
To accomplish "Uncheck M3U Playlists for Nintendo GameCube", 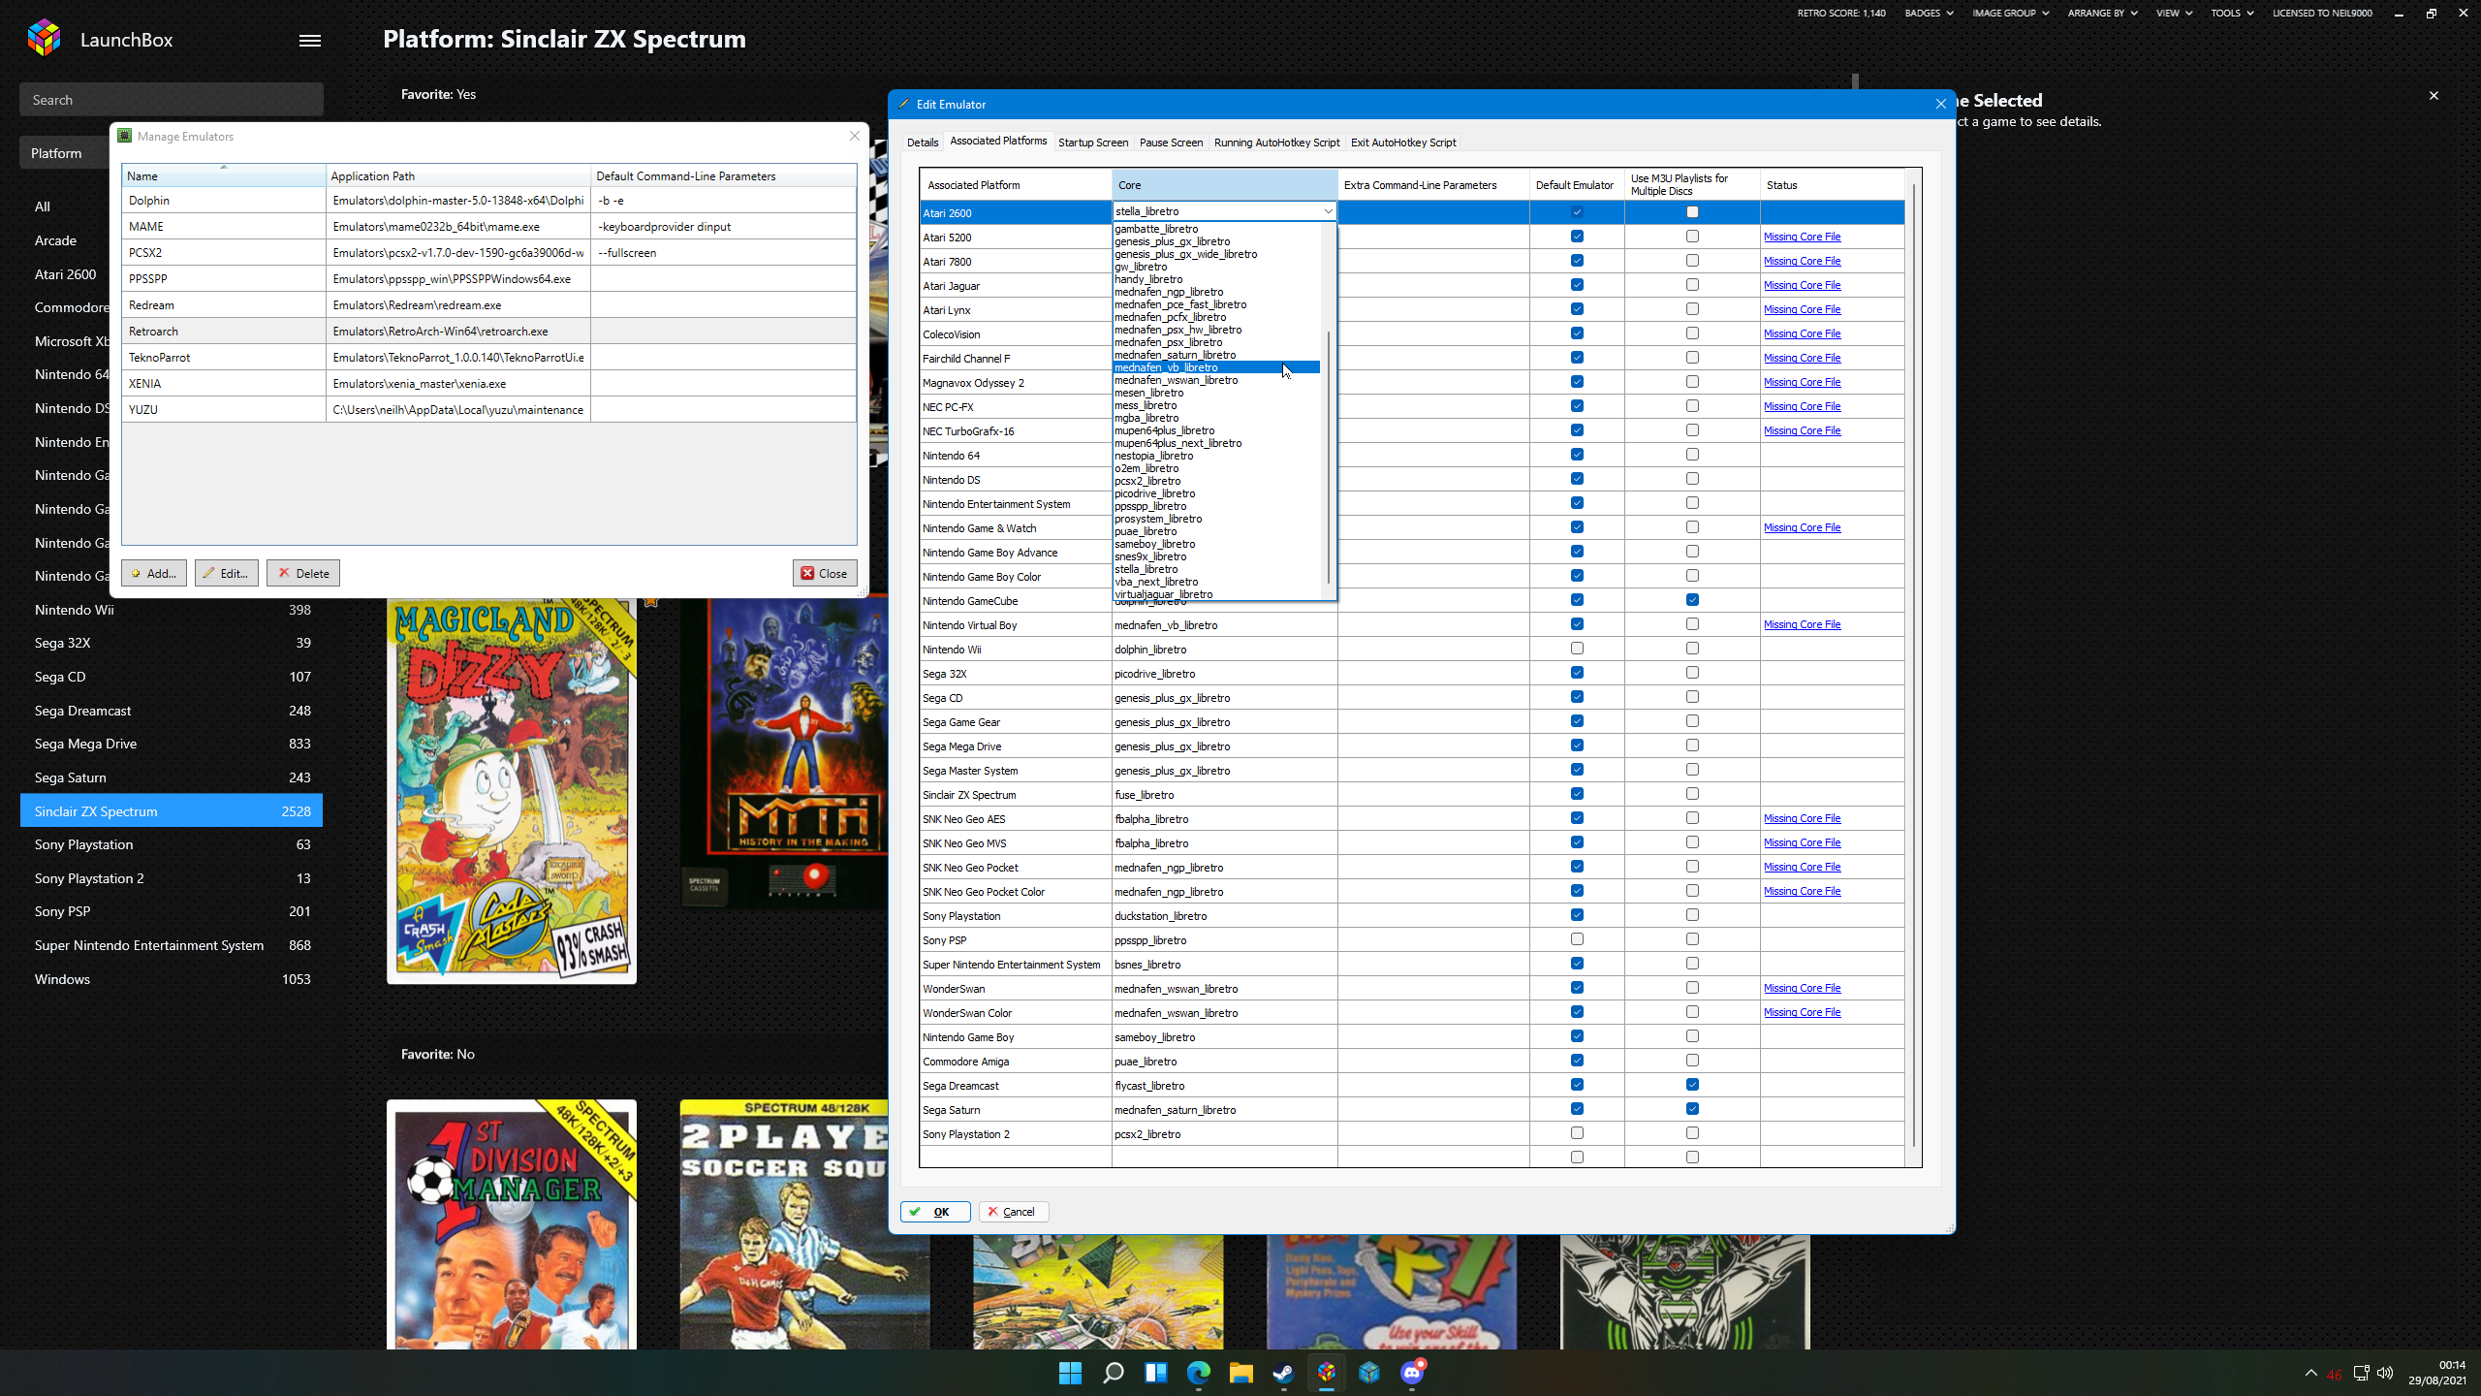I will coord(1692,600).
